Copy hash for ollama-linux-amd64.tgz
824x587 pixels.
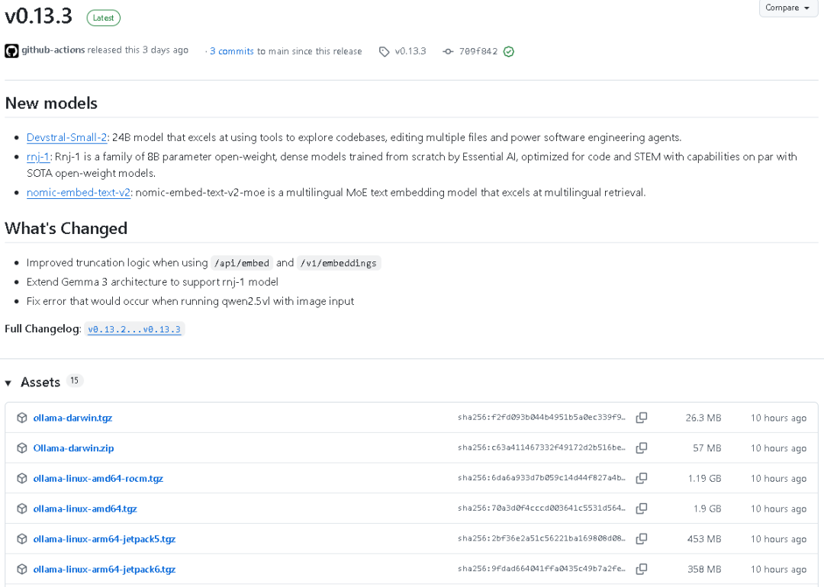642,508
